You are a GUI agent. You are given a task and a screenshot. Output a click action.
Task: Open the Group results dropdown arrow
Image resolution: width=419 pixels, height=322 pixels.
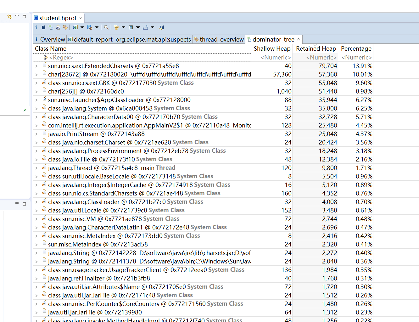[x=123, y=27]
